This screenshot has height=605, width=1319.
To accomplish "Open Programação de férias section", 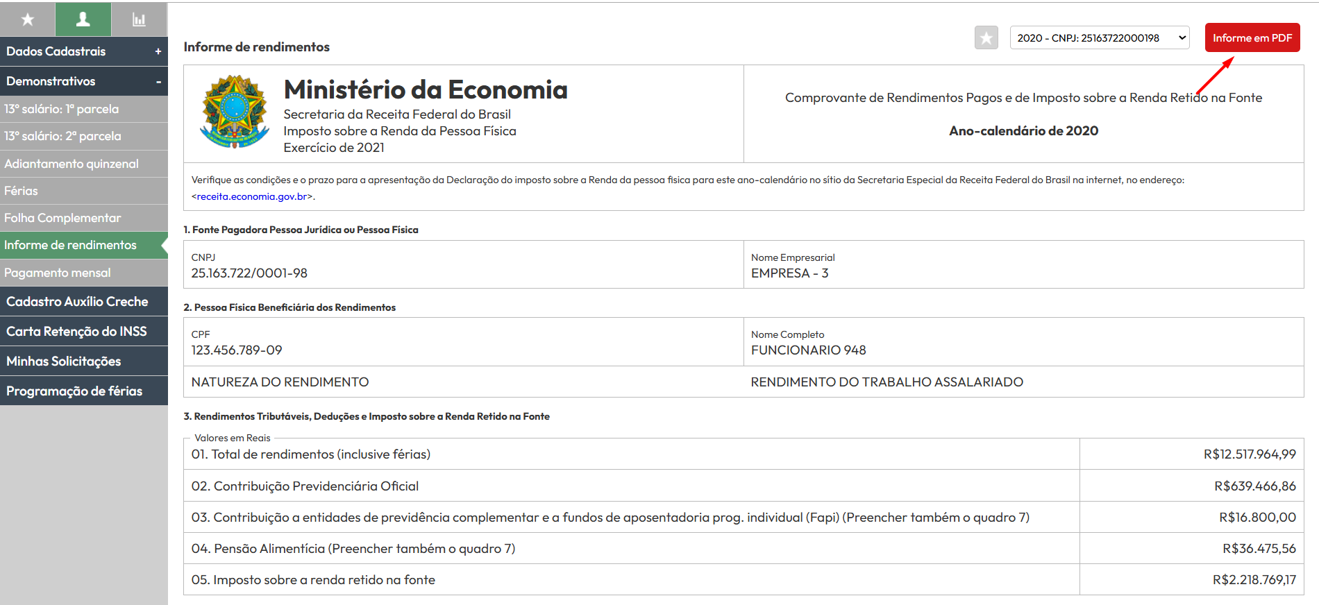I will [x=84, y=391].
